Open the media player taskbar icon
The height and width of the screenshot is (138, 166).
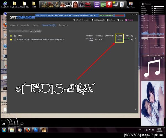[20, 130]
